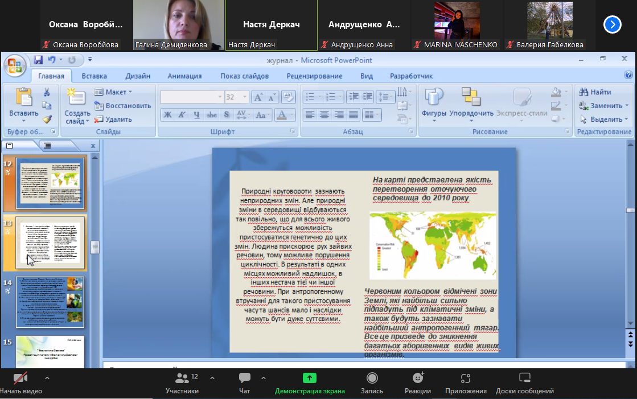
Task: Click the Format Painter brush icon
Action: (47, 119)
